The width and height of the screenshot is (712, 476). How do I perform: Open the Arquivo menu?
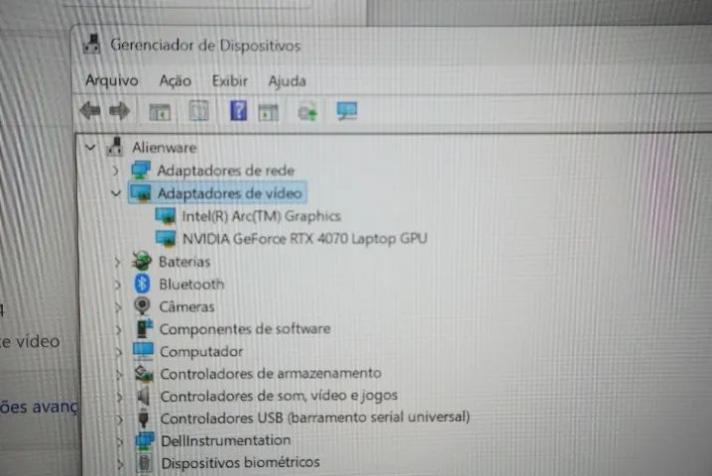(x=112, y=80)
